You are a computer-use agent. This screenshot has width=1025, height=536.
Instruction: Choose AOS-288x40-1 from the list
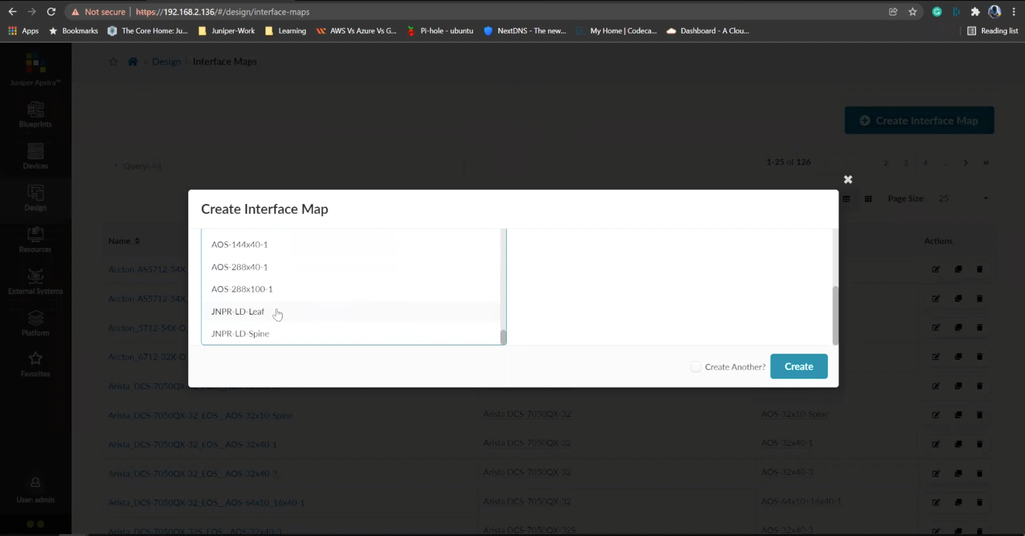coord(351,267)
